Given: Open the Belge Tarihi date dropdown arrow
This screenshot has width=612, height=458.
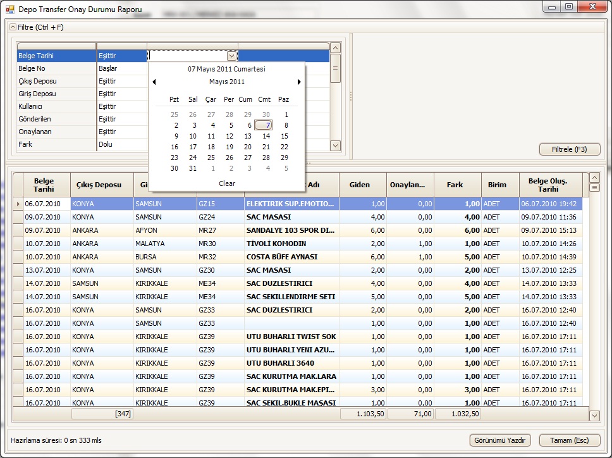Looking at the screenshot, I should coord(231,56).
